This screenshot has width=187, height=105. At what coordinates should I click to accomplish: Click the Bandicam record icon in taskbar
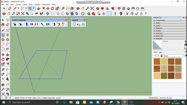[x=131, y=102]
